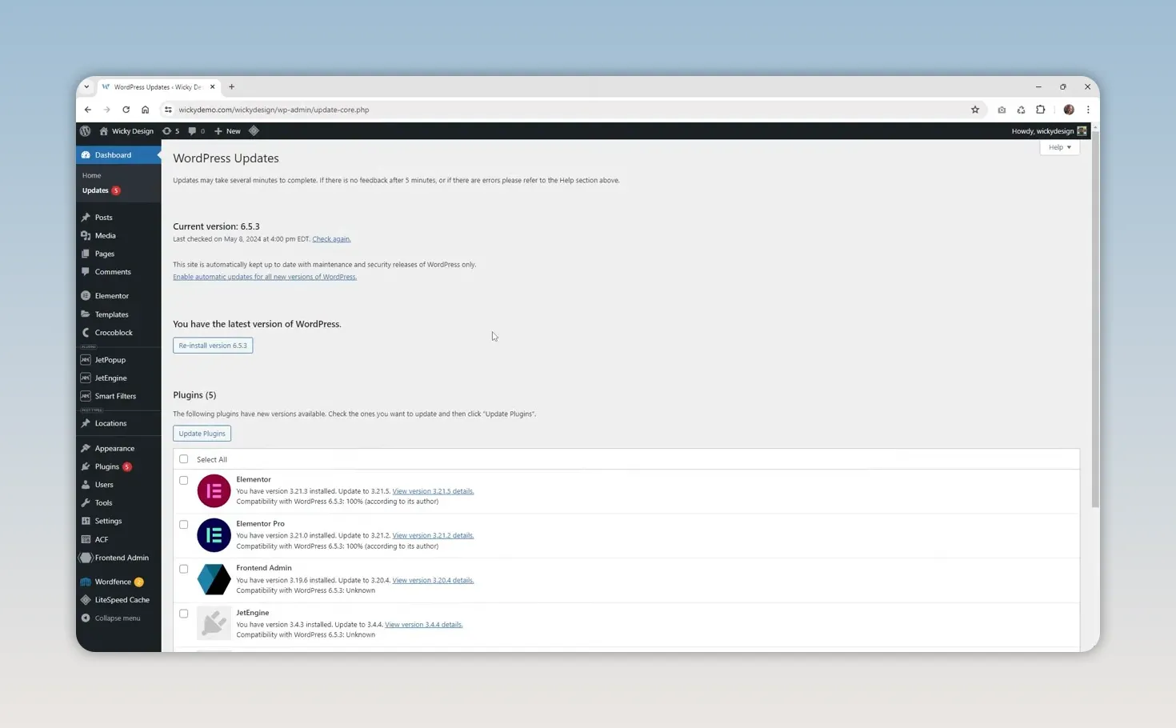Click the Wicky Design home icon in admin bar
The image size is (1176, 728).
click(x=103, y=131)
